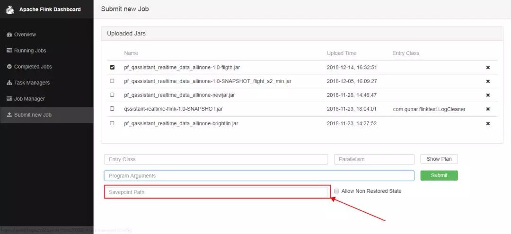Click the qssistant-realtime-flink-1.0-SNAPSHOT.jar file name

(173, 109)
